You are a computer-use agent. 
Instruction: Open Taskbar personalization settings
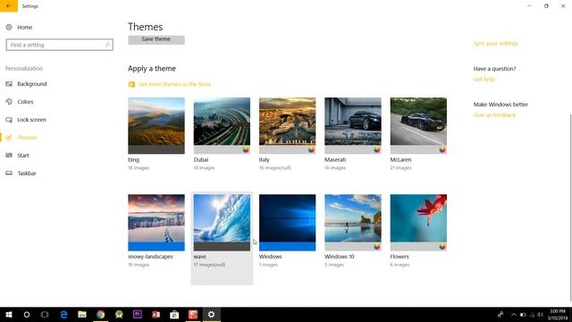27,174
